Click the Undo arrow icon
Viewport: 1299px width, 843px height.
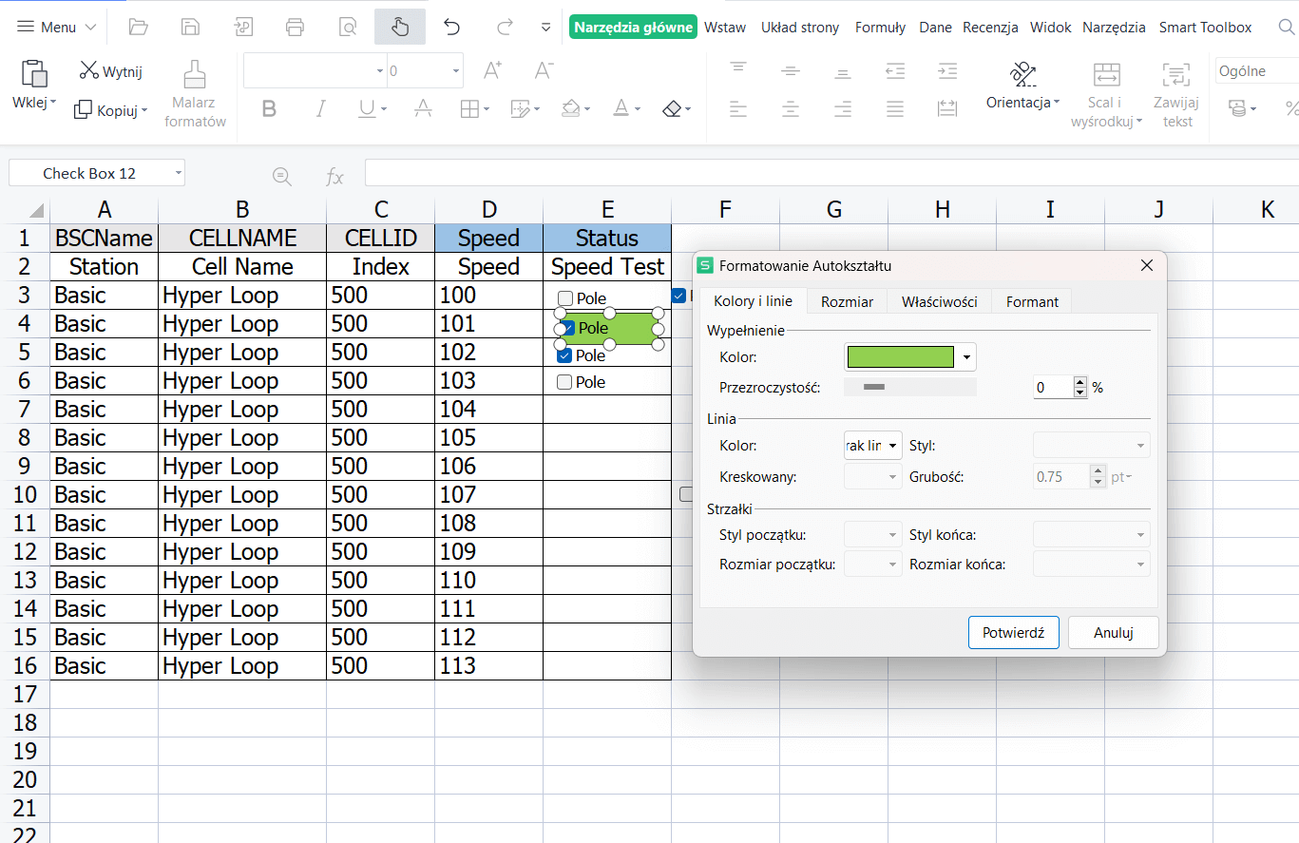(451, 27)
